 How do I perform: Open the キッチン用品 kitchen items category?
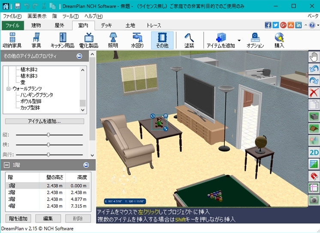click(63, 40)
